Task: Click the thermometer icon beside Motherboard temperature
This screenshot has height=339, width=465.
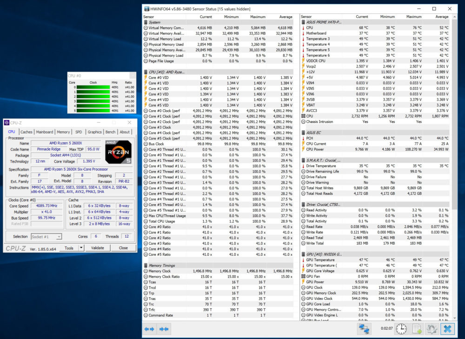Action: [303, 33]
